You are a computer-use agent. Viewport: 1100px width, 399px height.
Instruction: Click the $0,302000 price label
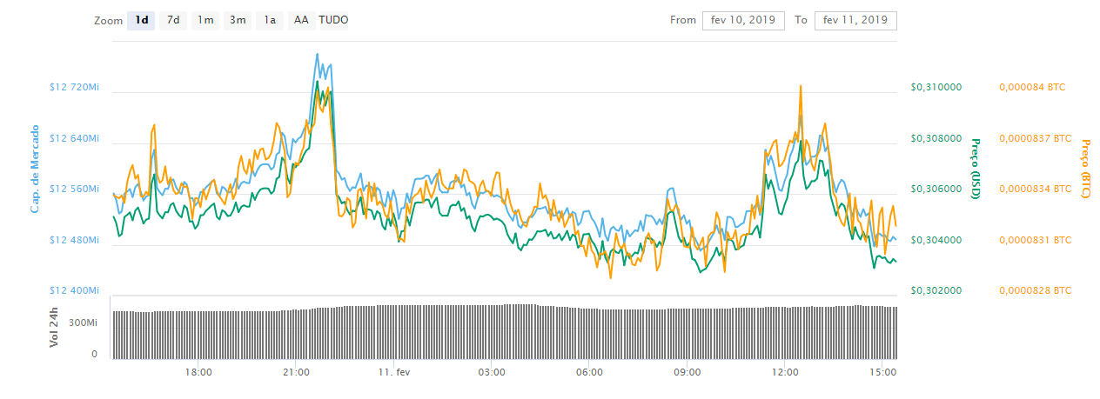(x=936, y=290)
